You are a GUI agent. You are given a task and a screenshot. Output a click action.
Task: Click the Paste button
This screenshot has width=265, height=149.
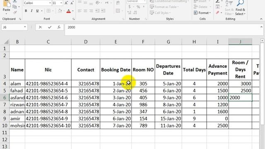(x=6, y=7)
